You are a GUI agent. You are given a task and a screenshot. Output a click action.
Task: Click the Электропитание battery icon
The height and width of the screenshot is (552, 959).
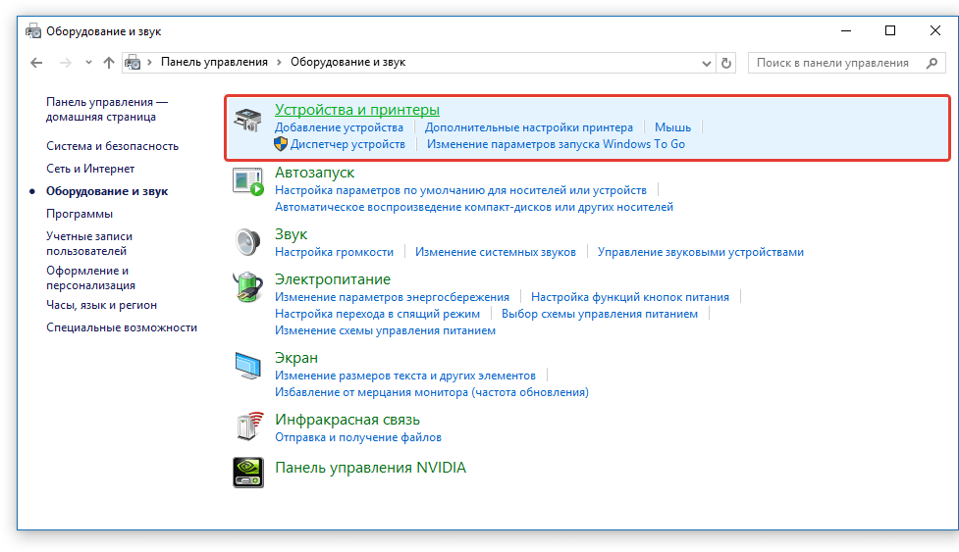pos(247,287)
